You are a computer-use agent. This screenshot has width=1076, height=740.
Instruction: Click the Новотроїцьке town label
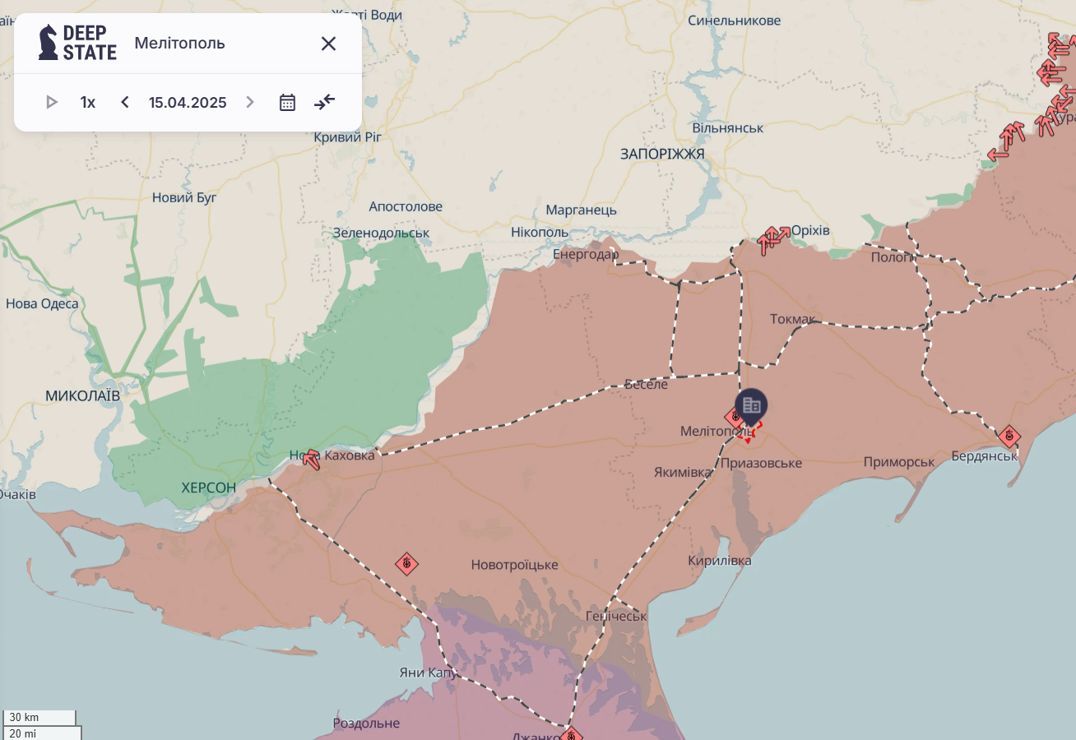pos(515,565)
